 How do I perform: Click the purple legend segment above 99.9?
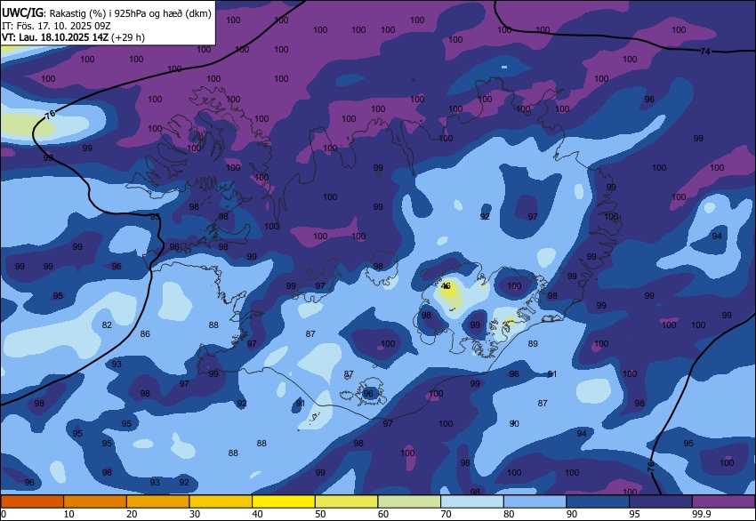coord(724,501)
